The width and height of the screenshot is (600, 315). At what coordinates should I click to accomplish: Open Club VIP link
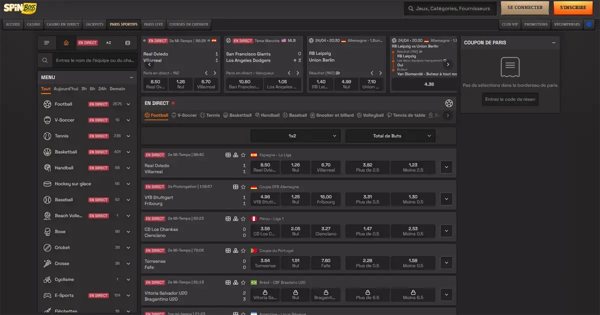click(510, 24)
